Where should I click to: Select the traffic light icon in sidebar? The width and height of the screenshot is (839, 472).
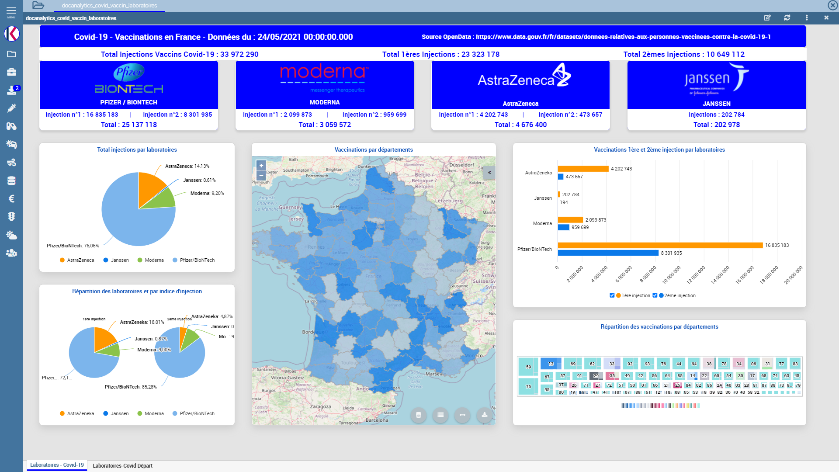click(x=11, y=216)
